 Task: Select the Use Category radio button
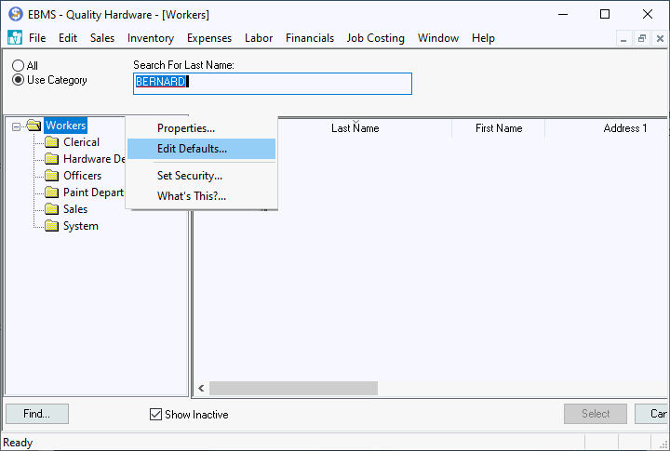[18, 80]
